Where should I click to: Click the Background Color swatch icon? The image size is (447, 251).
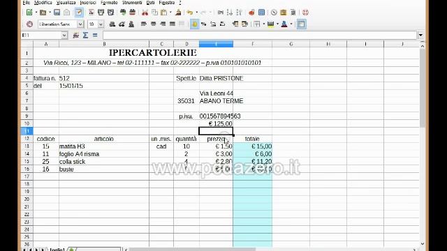(x=270, y=24)
